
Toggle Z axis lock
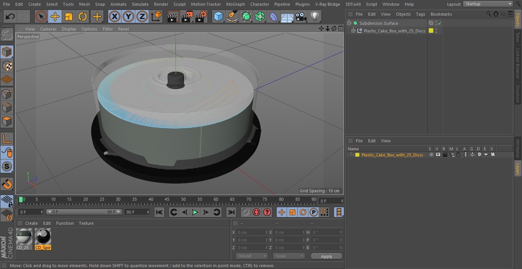142,16
